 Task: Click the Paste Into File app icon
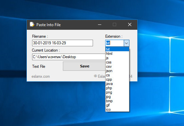pyautogui.click(x=32, y=24)
